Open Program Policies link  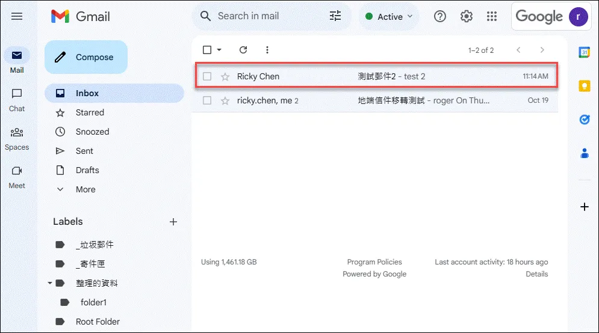pyautogui.click(x=374, y=262)
